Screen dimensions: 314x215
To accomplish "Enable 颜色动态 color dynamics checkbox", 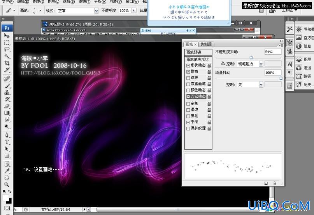I will (x=188, y=90).
